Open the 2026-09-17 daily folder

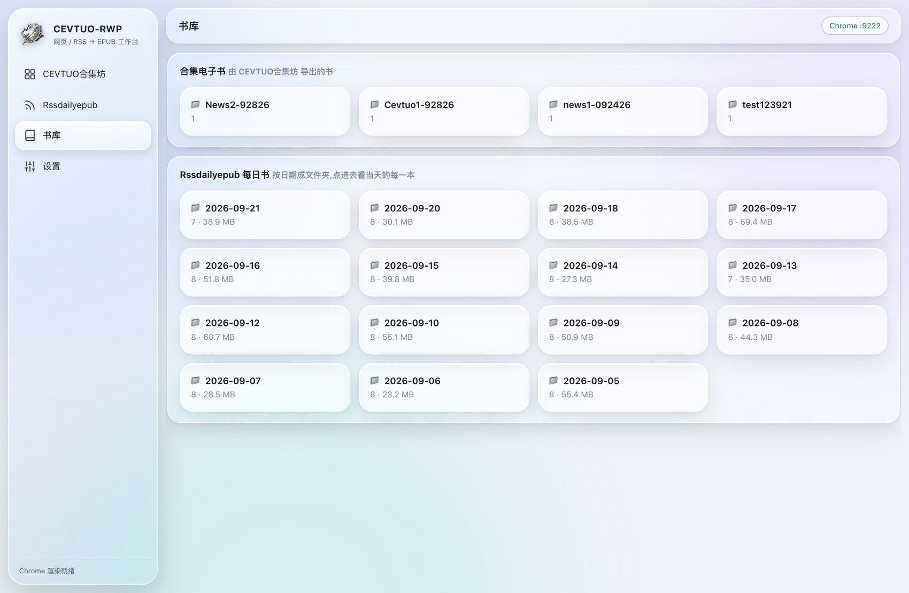point(802,215)
